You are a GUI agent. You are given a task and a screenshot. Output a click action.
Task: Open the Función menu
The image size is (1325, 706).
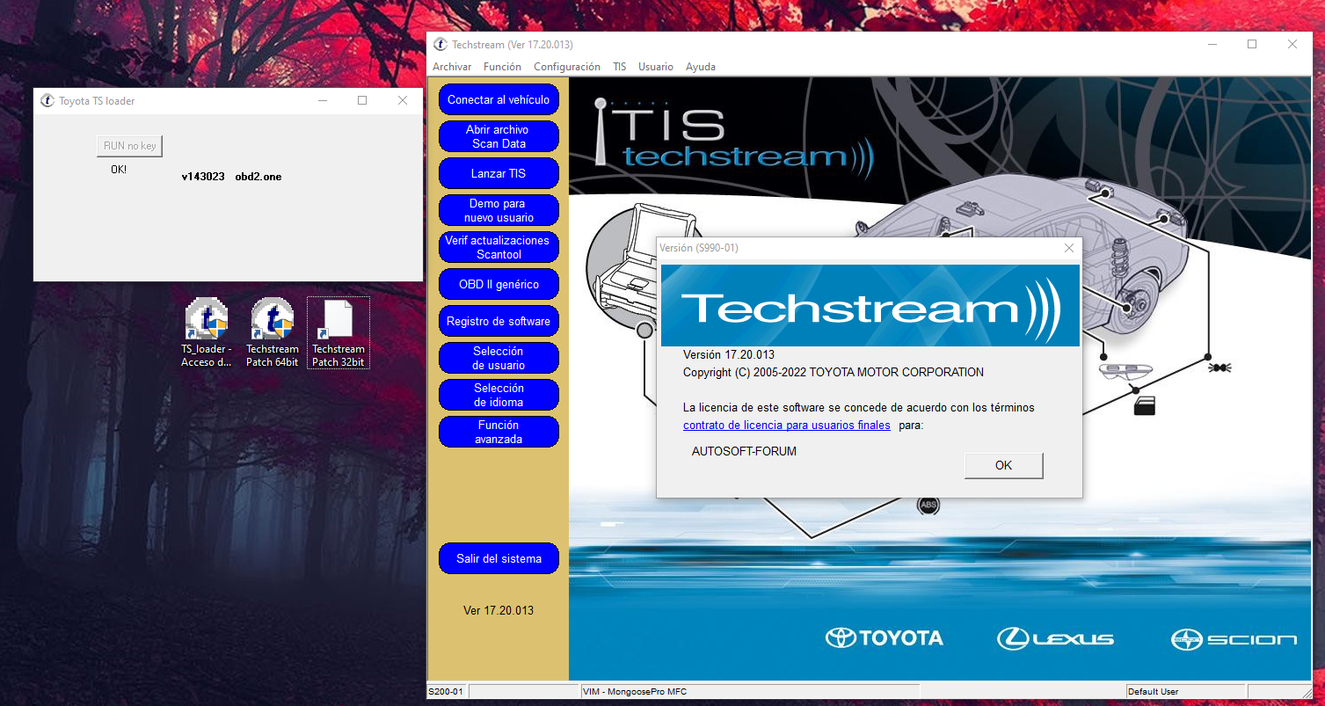[x=502, y=67]
